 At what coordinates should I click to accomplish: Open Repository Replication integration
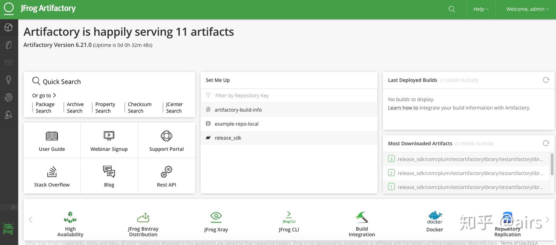tap(507, 224)
